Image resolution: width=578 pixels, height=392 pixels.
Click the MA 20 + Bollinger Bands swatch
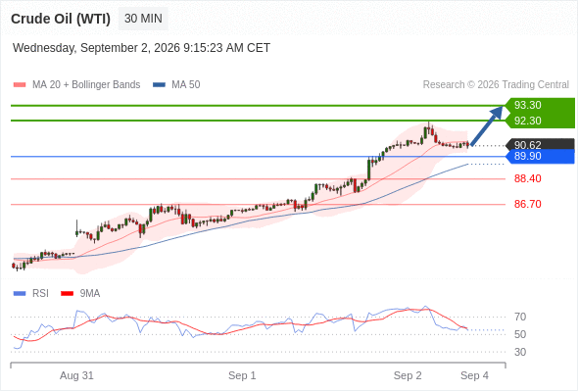[20, 85]
